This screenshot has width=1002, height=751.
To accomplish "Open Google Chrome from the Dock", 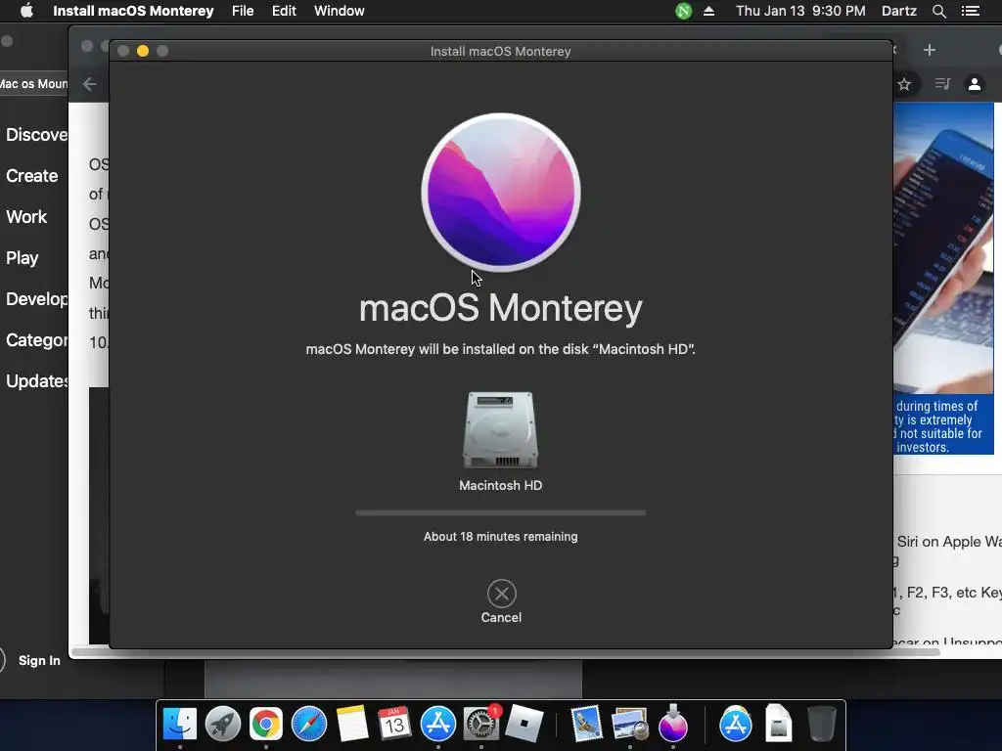I will click(266, 724).
